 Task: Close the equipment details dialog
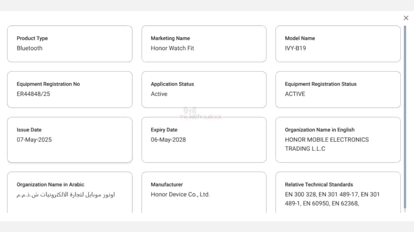406,18
